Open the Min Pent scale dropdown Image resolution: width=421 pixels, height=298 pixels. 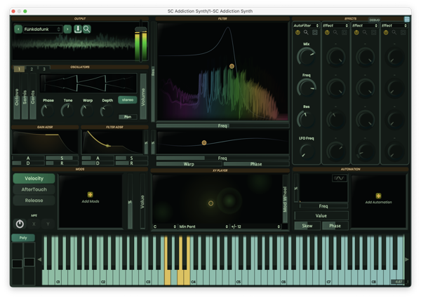pos(203,226)
